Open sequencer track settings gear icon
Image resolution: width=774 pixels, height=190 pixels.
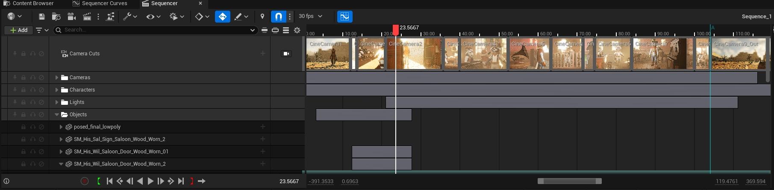(x=297, y=30)
